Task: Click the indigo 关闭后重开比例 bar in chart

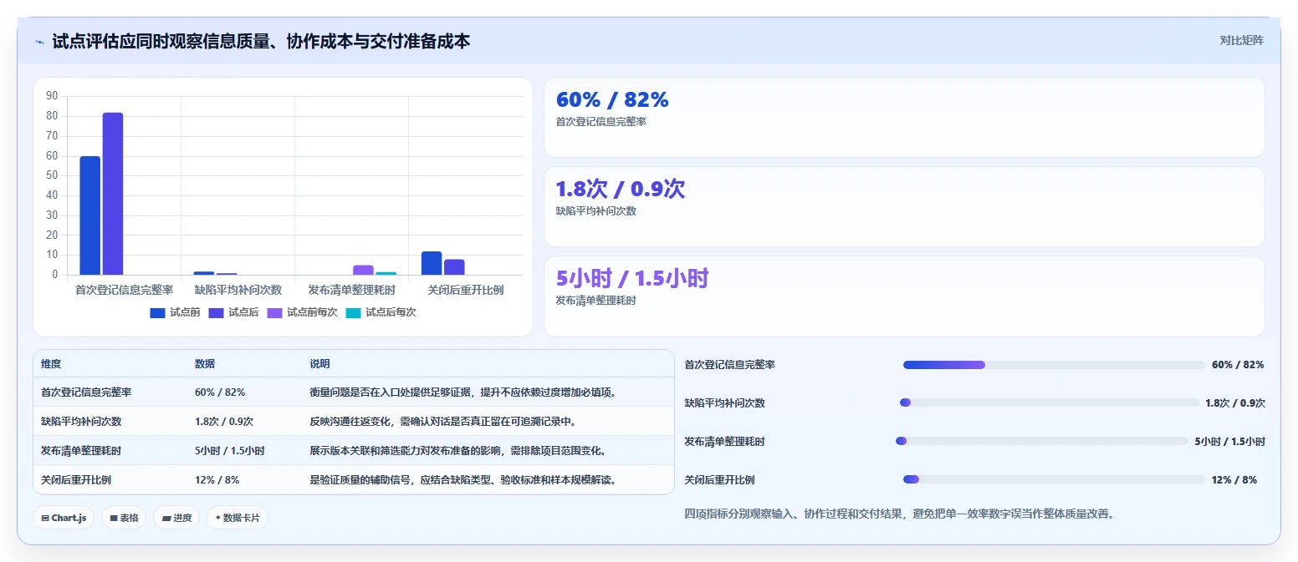Action: coord(454,267)
